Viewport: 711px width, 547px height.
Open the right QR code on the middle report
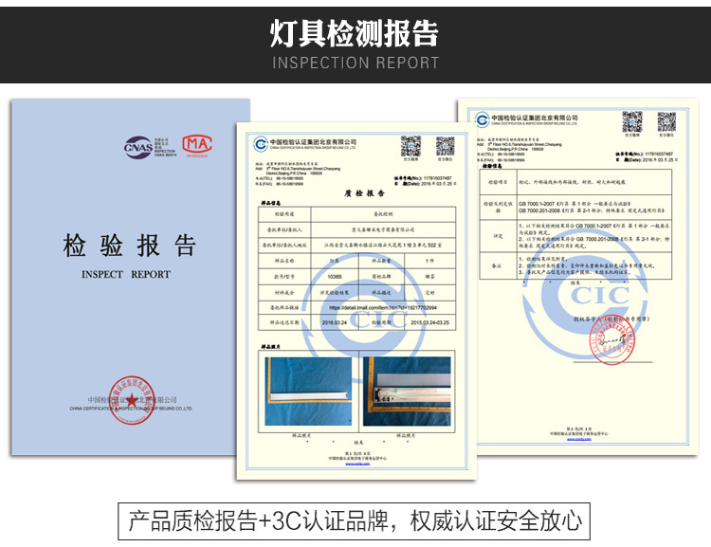[x=446, y=146]
